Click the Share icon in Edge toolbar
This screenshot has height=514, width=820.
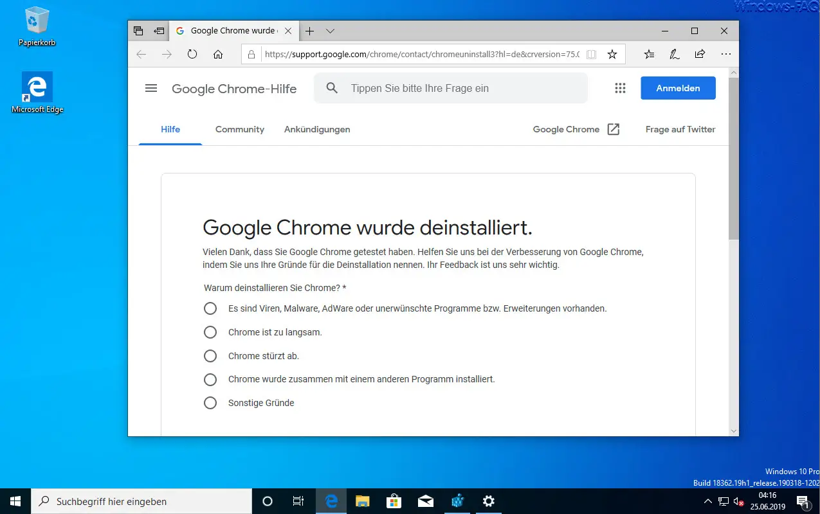(700, 54)
